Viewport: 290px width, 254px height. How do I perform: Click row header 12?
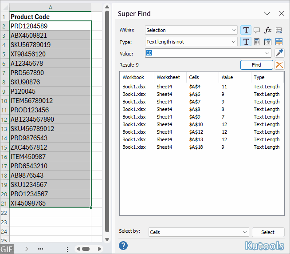tap(4, 119)
